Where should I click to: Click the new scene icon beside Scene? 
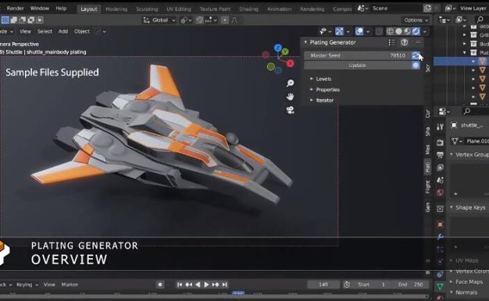click(427, 9)
